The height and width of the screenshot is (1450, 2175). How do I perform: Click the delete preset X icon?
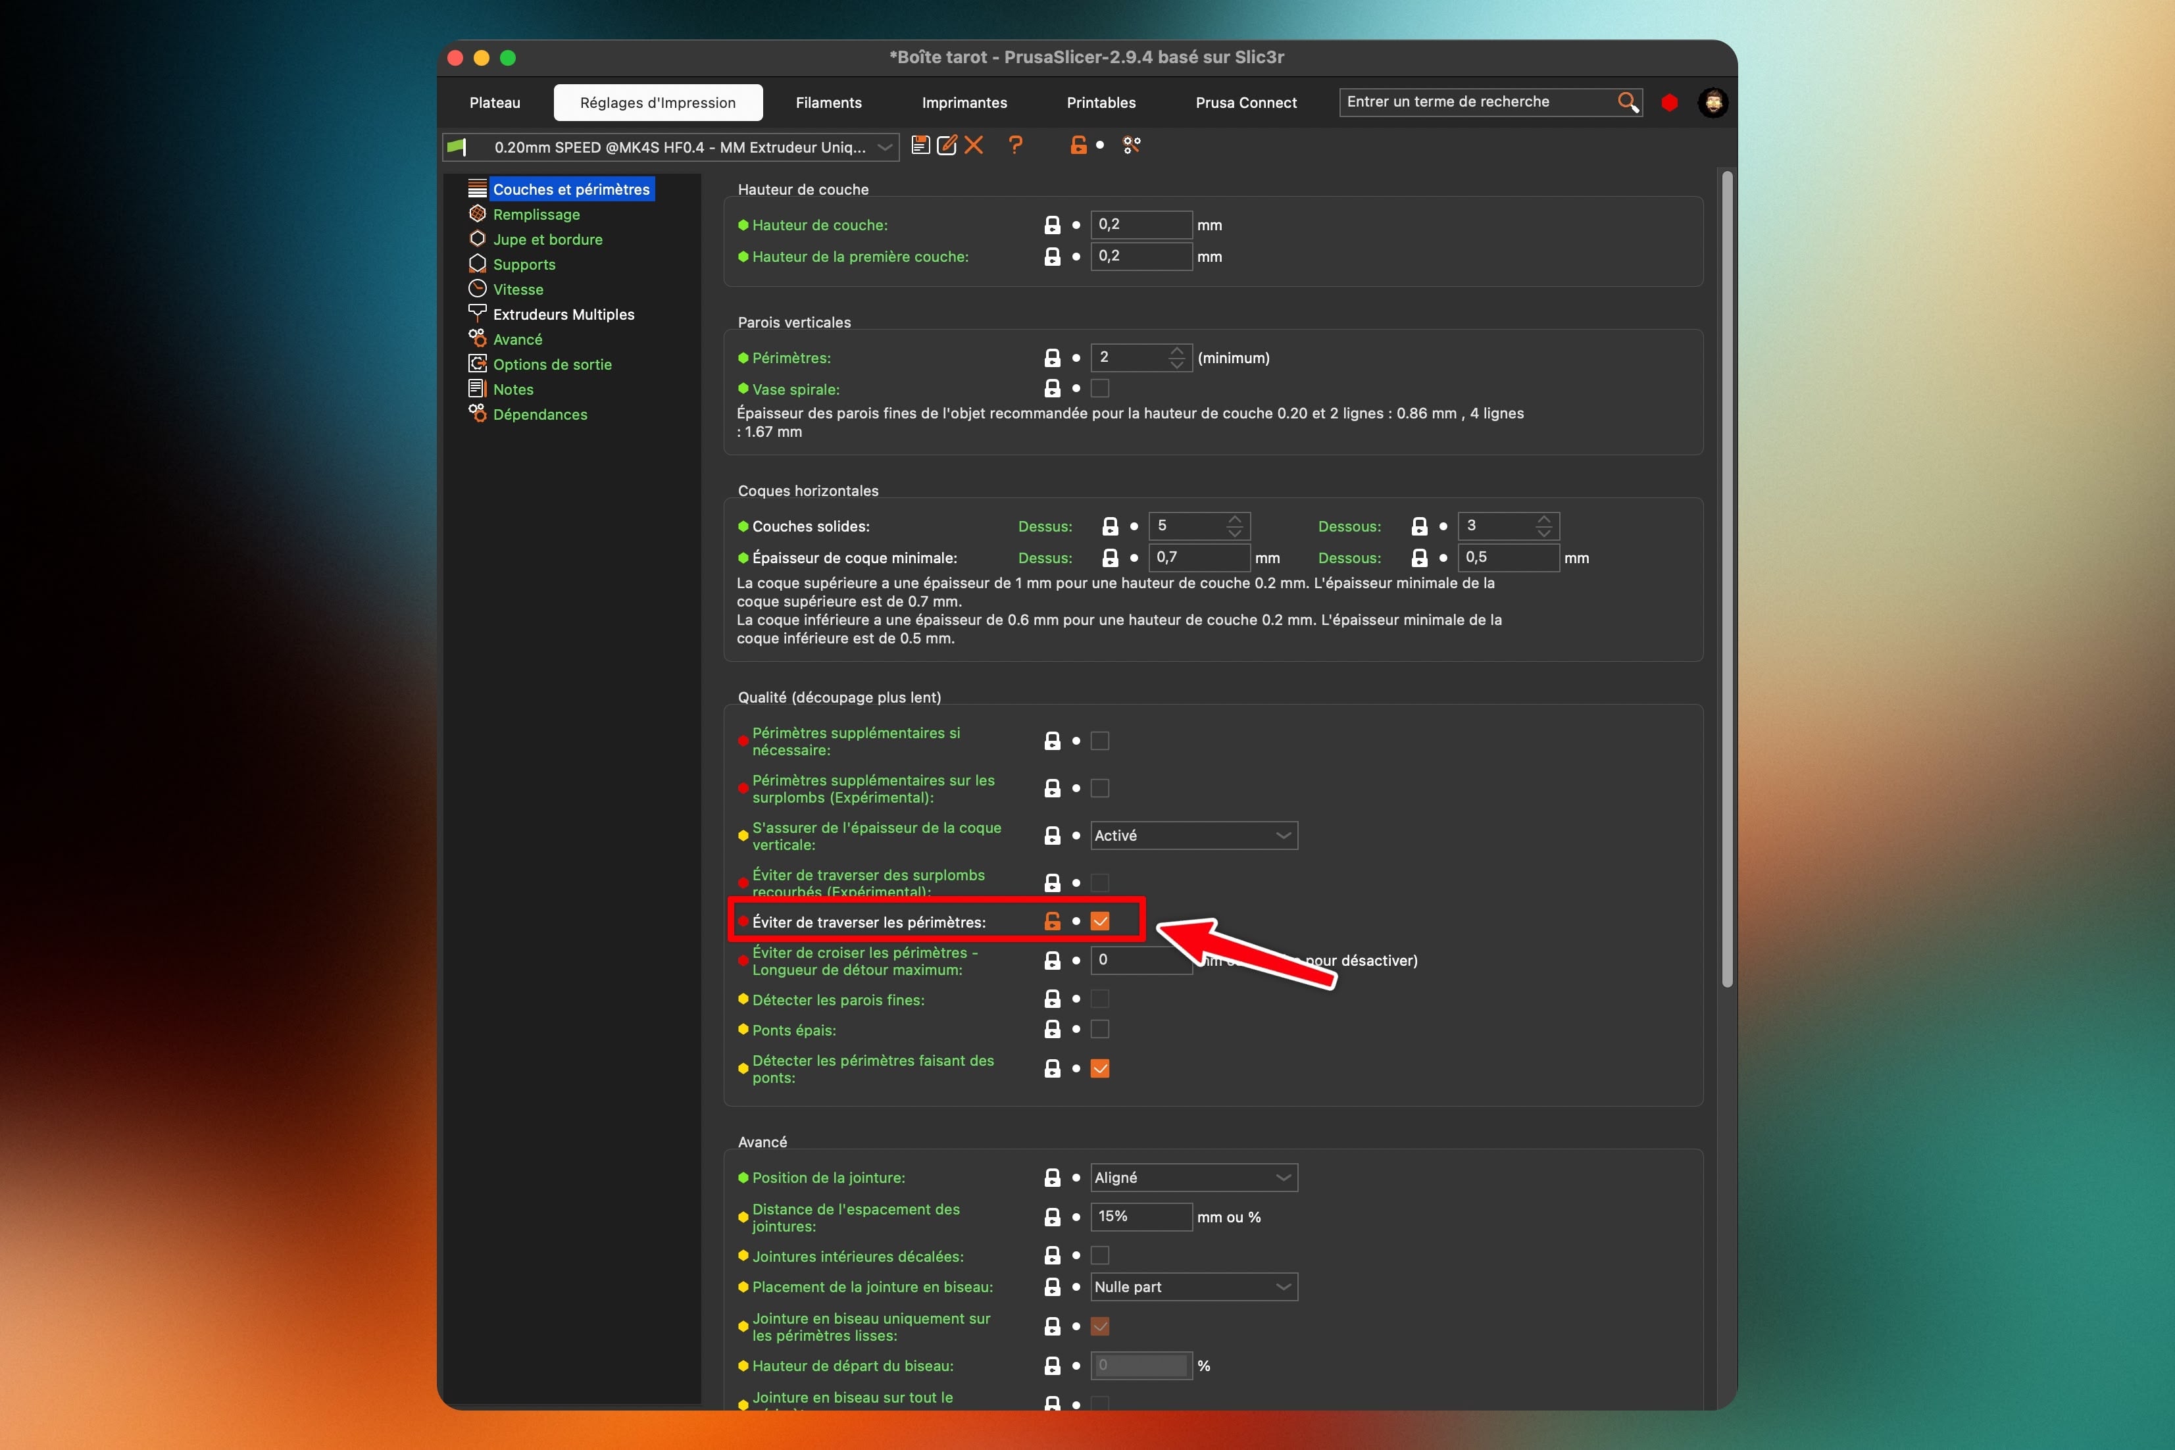974,145
